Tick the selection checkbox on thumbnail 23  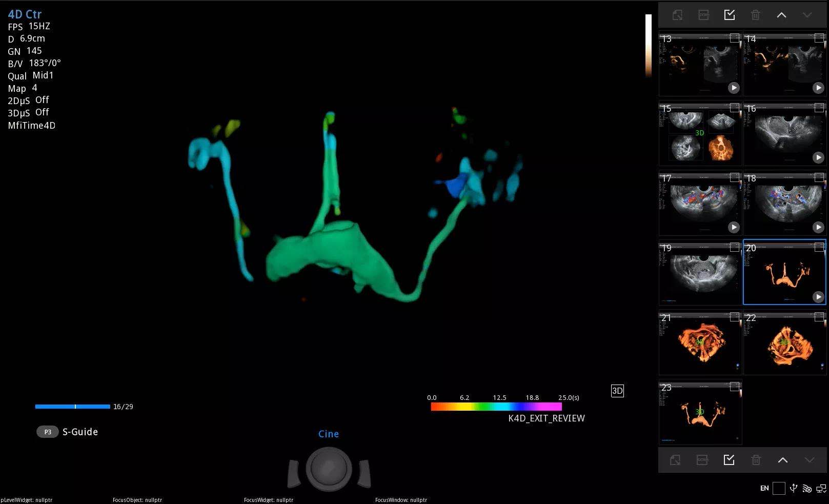click(734, 387)
